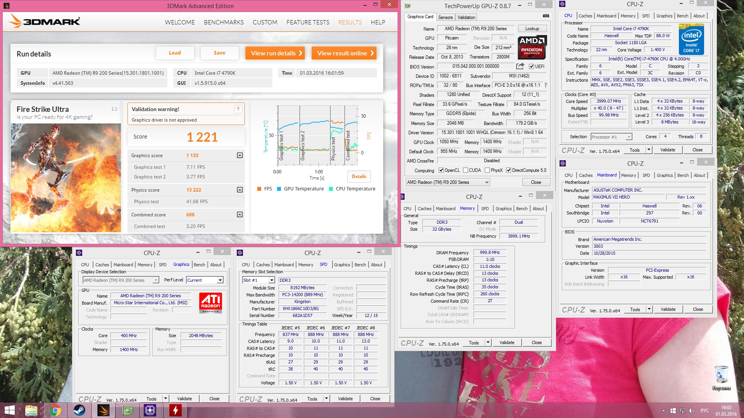Open the Perf Level Current dropdown
The width and height of the screenshot is (744, 418).
click(205, 280)
